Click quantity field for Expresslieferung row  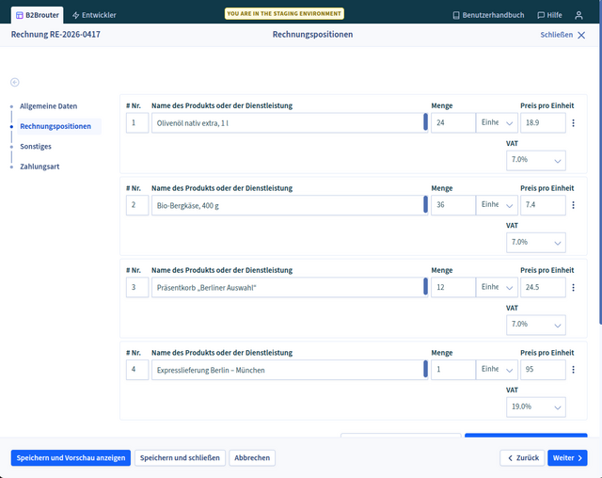coord(453,370)
